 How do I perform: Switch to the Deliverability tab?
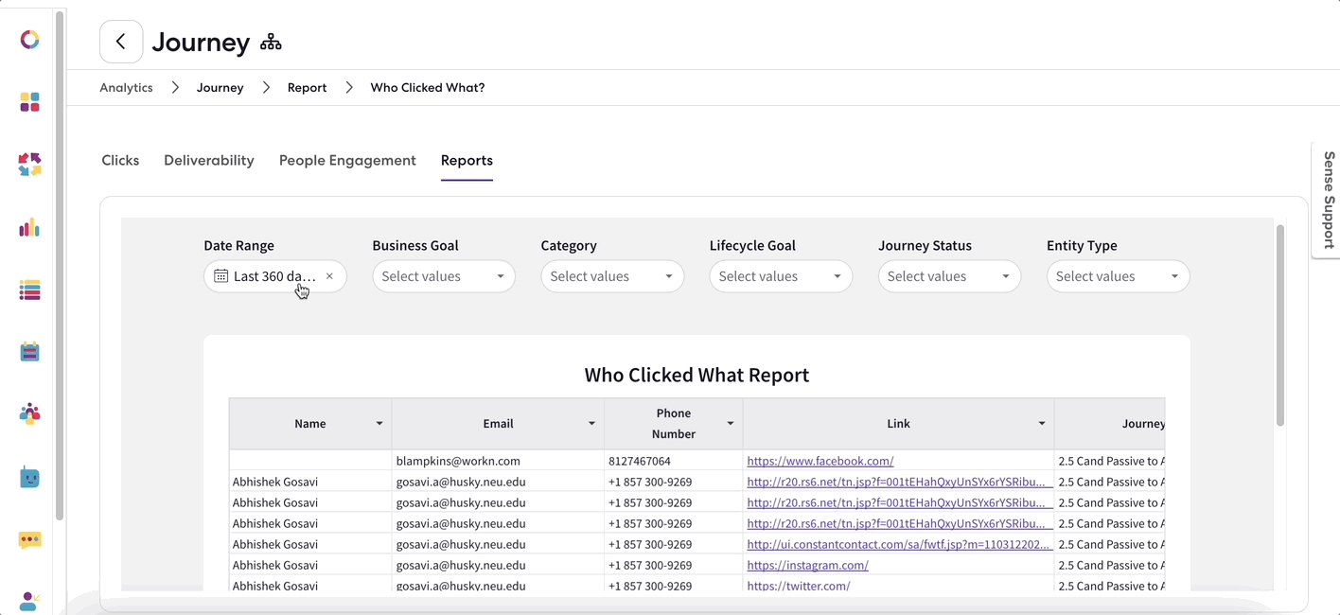point(208,160)
